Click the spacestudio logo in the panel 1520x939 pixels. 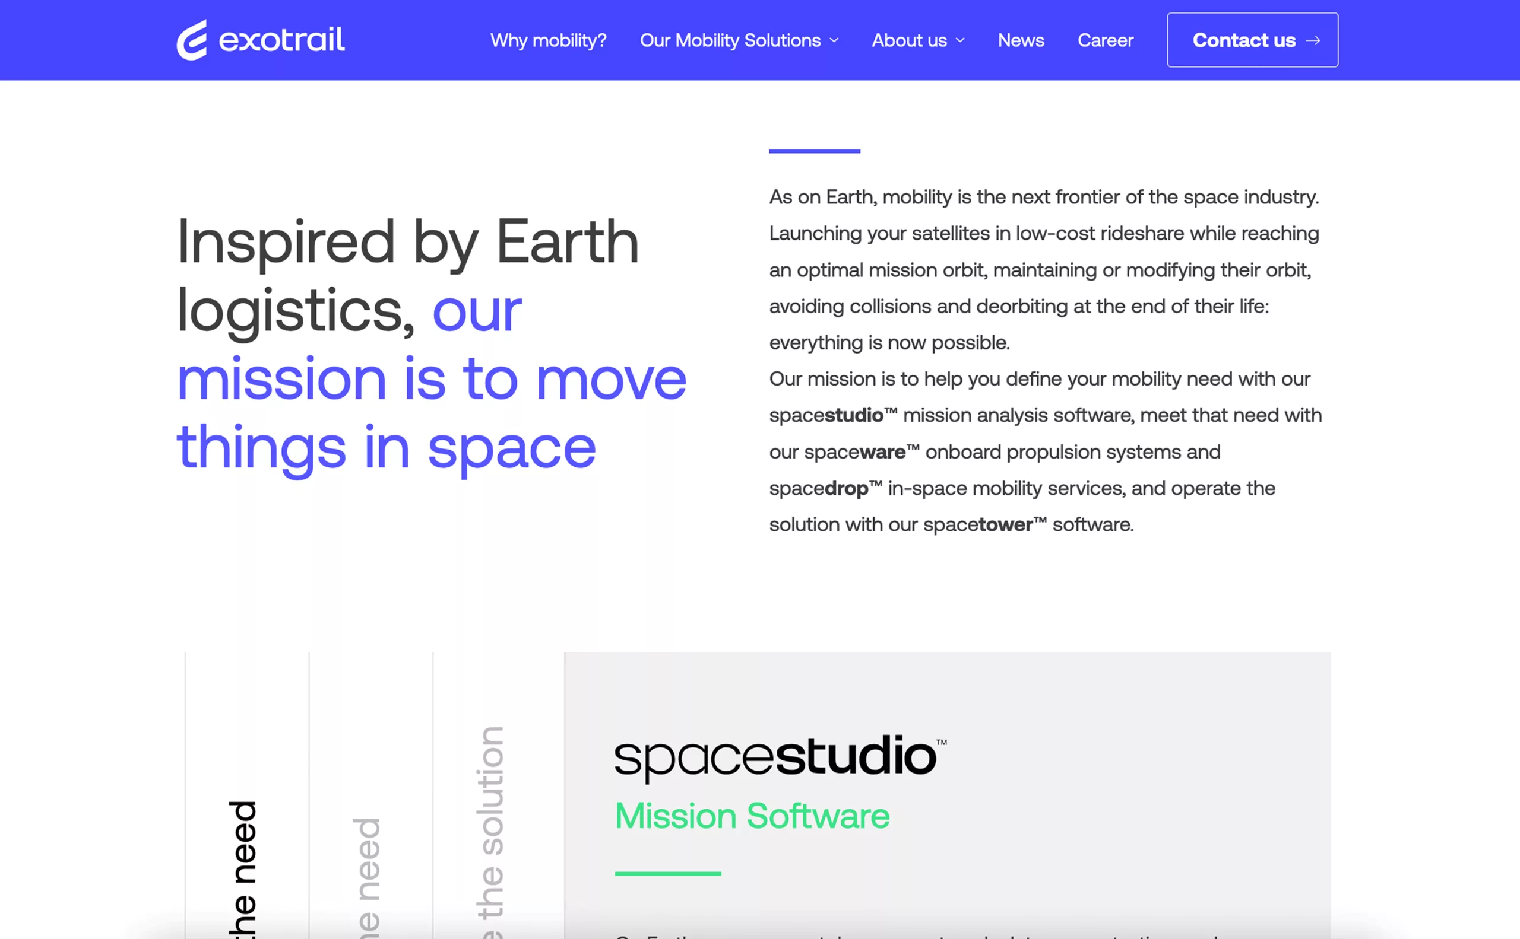[779, 756]
